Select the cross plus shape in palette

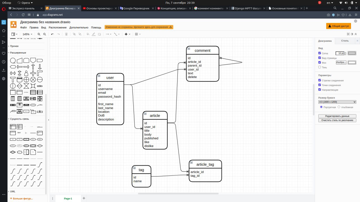33,73
